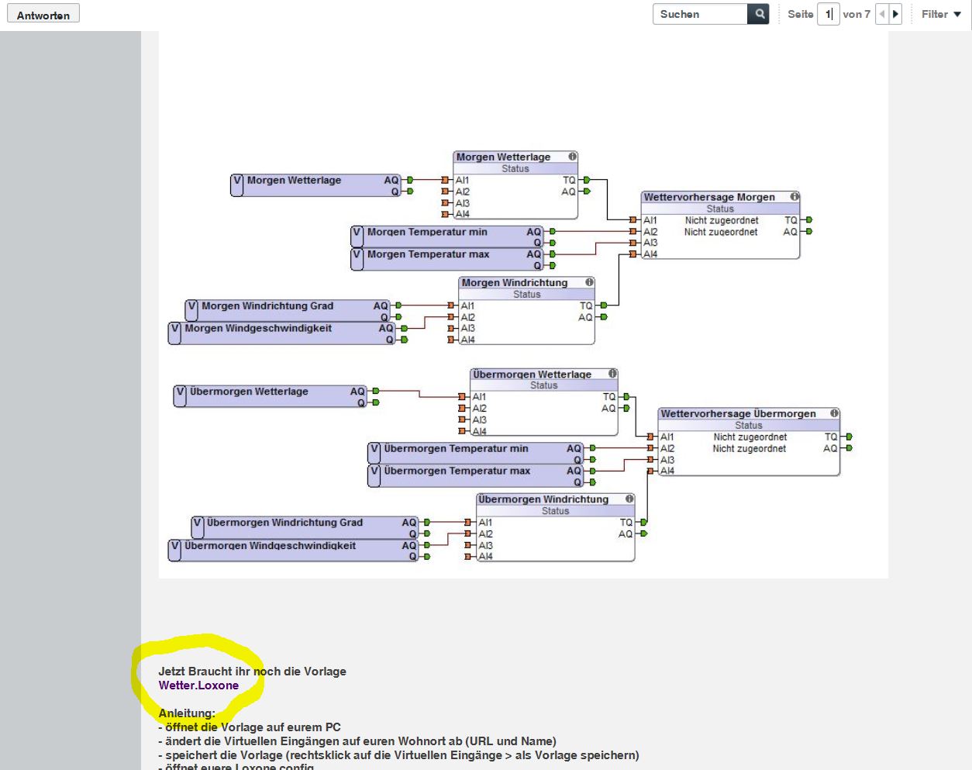This screenshot has width=972, height=770.
Task: Click the Loxone config diagram image
Action: tap(523, 305)
